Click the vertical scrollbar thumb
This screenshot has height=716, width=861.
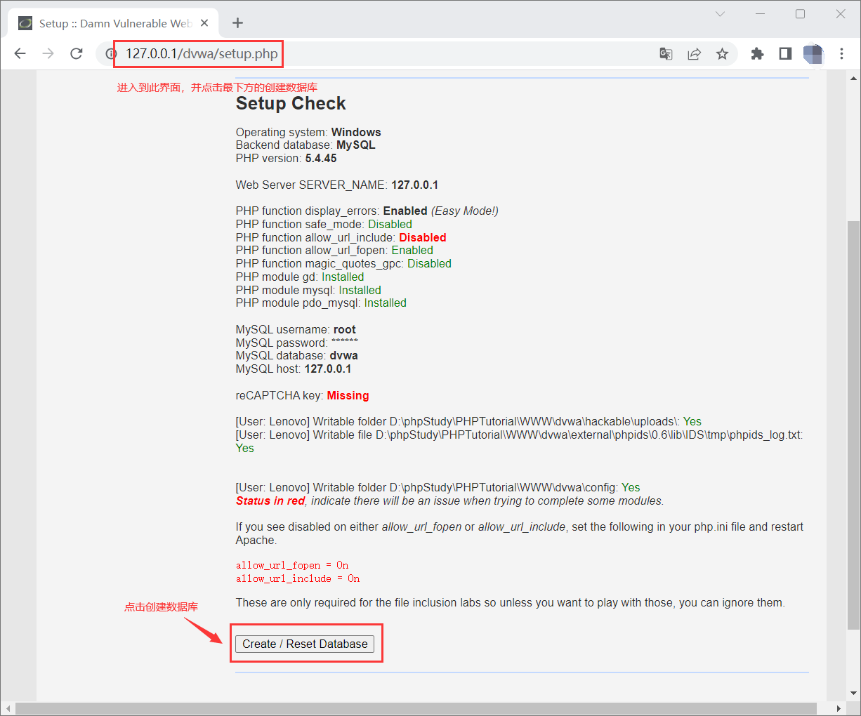[853, 425]
